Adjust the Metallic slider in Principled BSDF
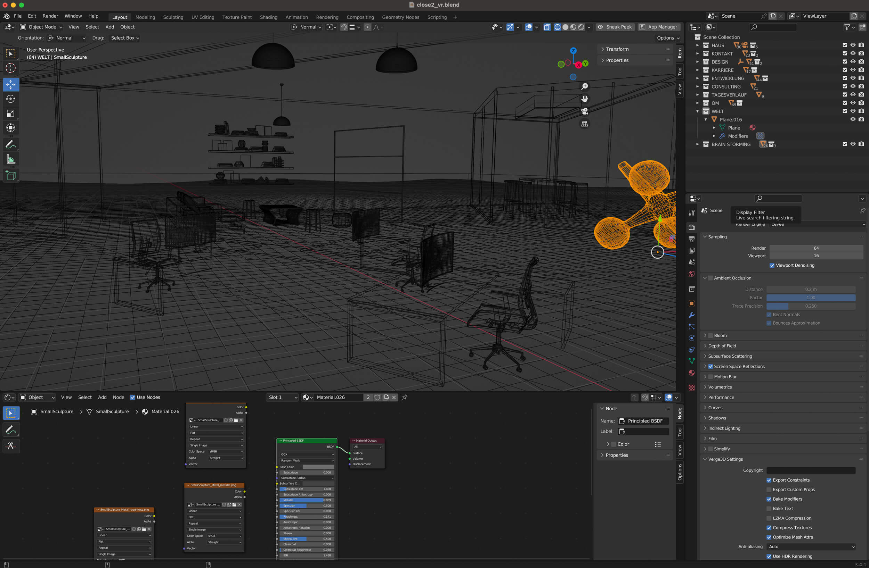 pyautogui.click(x=307, y=500)
